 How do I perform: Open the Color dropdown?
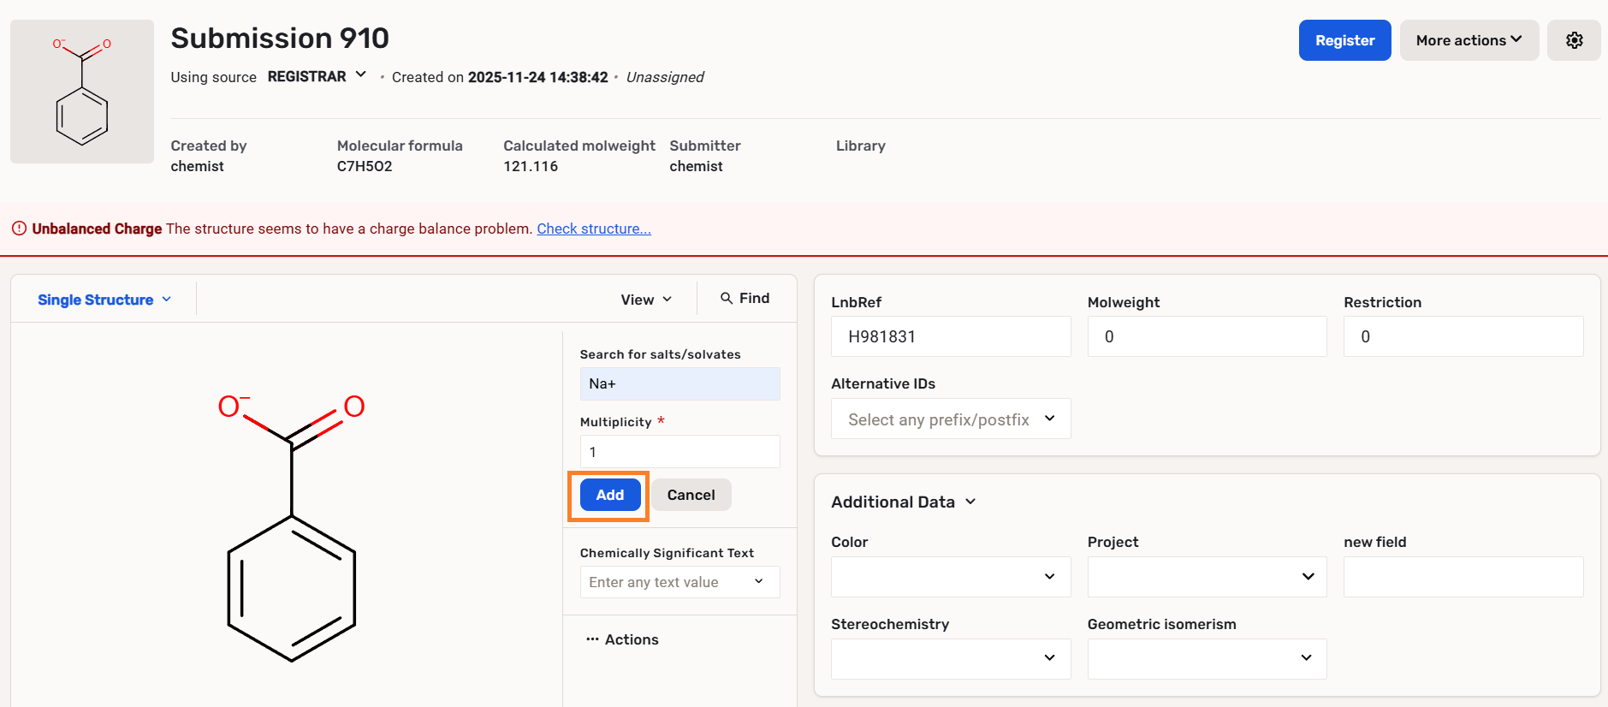tap(950, 577)
